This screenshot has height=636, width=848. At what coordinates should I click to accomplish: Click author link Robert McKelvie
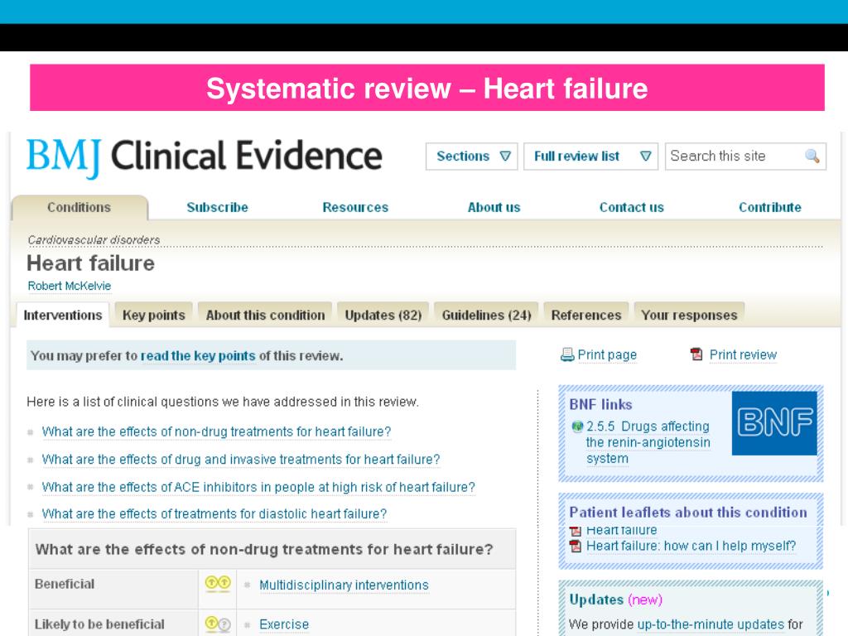point(70,286)
